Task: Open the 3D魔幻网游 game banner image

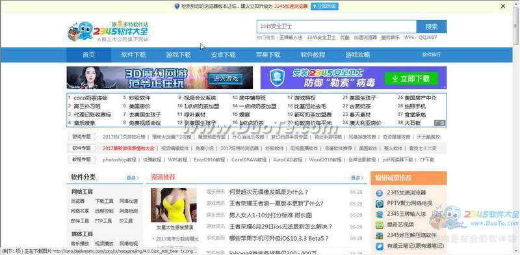Action: pos(159,77)
